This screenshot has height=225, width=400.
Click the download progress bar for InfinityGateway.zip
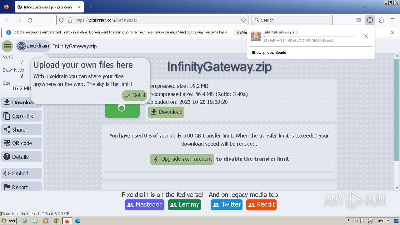click(x=309, y=36)
